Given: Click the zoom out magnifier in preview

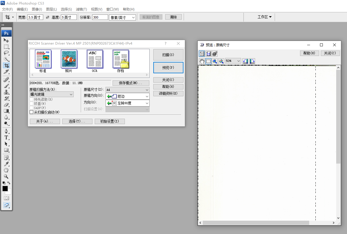Looking at the screenshot, I should point(221,61).
